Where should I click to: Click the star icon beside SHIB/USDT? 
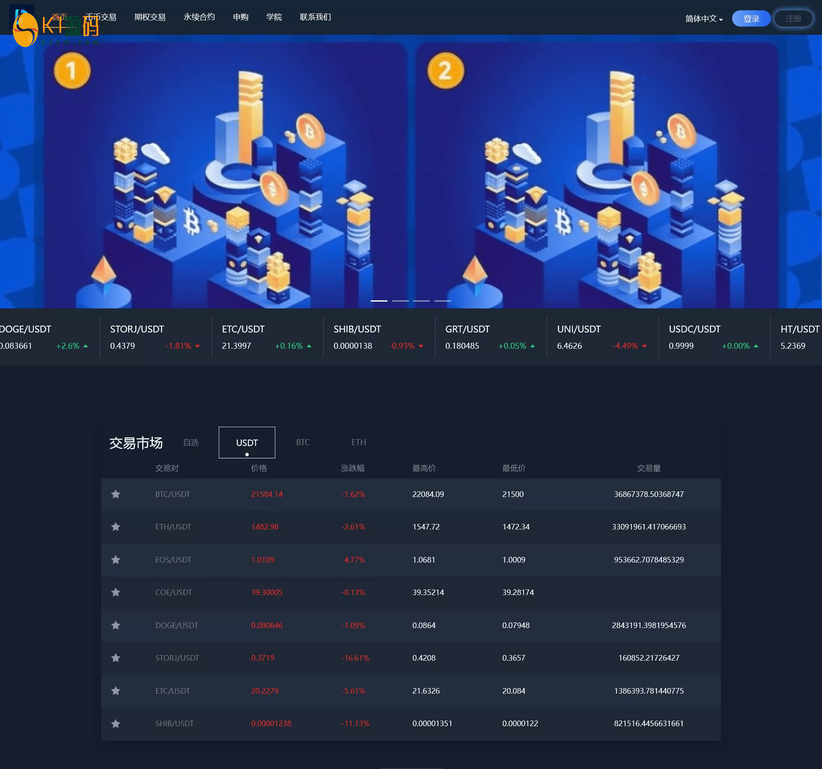tap(116, 724)
